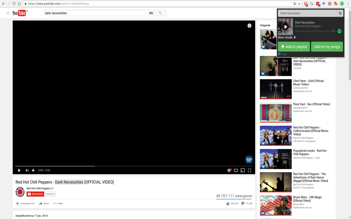Viewport: 351px width, 219px height.
Task: Seek on the video progress bar
Action: 134,166
